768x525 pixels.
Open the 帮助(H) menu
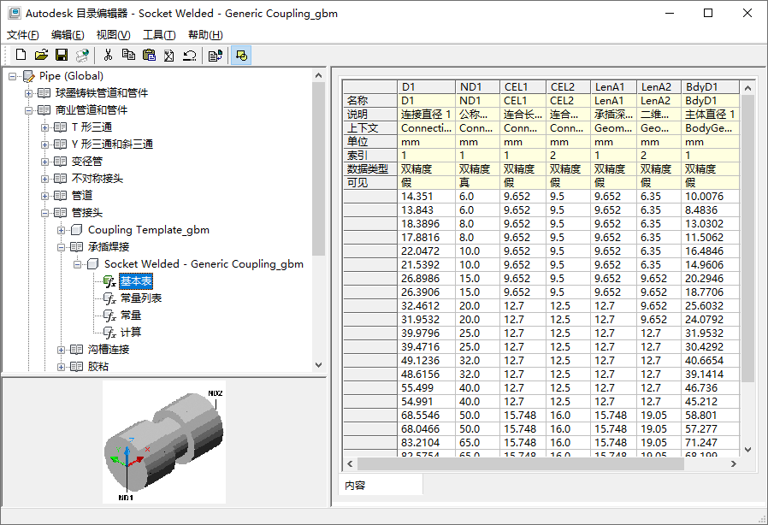(x=205, y=35)
